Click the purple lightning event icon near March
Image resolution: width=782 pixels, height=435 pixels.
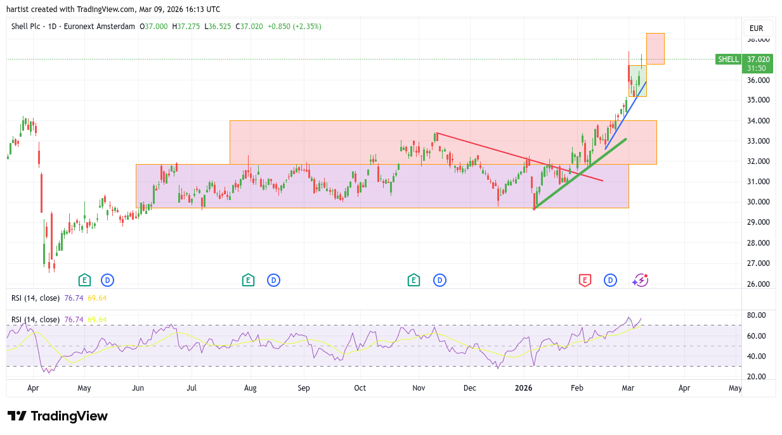pyautogui.click(x=641, y=280)
